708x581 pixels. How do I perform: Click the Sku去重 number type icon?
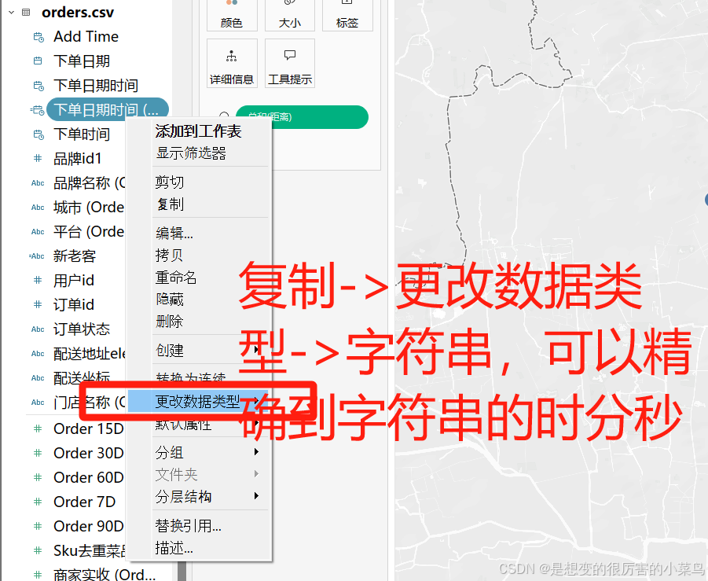(x=38, y=550)
